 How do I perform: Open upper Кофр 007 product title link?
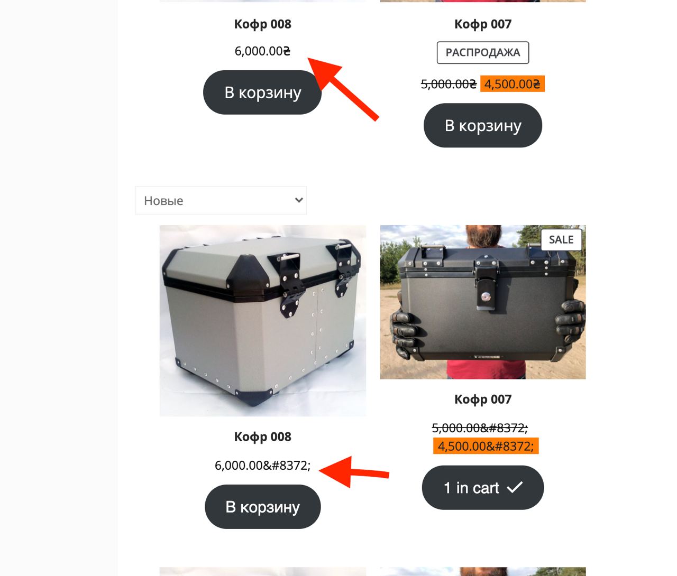(x=483, y=24)
